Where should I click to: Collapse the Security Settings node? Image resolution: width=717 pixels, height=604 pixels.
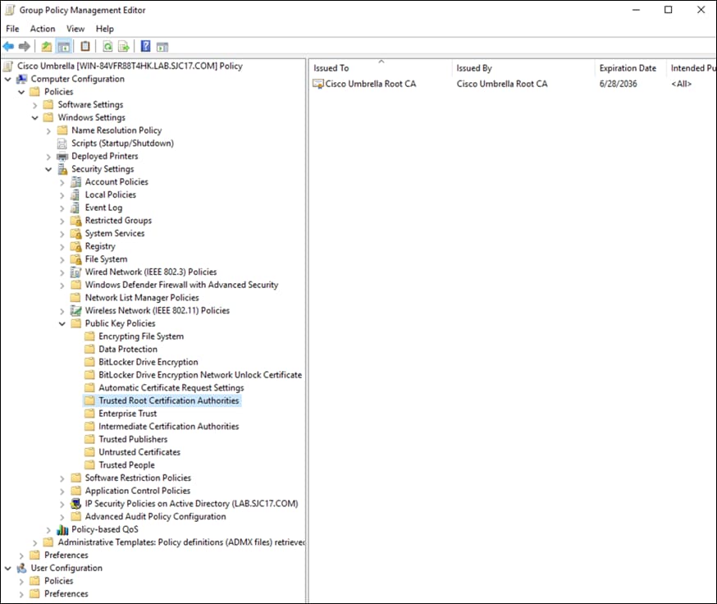(48, 169)
